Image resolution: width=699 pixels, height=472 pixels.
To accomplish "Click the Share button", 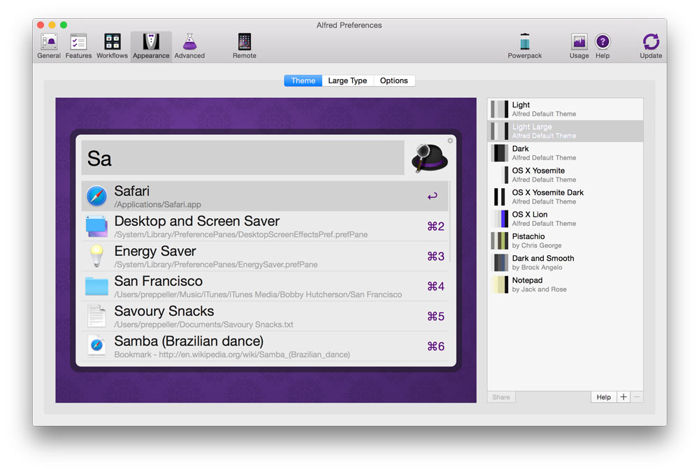I will [x=501, y=397].
